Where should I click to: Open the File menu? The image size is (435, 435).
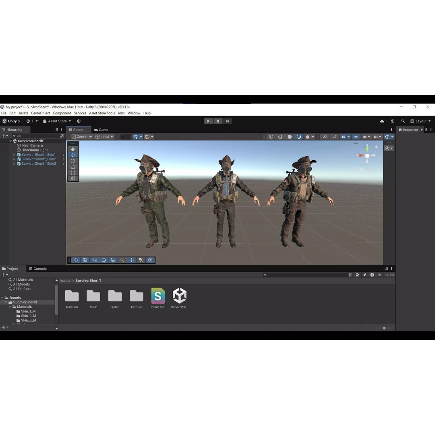(x=4, y=113)
